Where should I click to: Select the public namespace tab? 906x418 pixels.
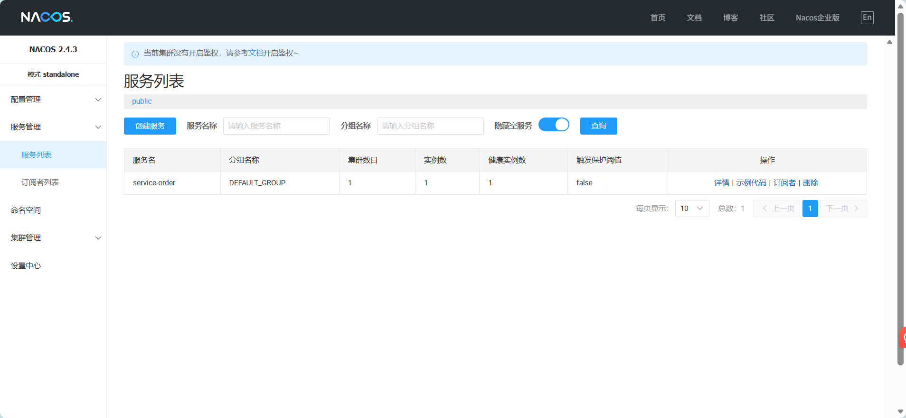pos(142,101)
